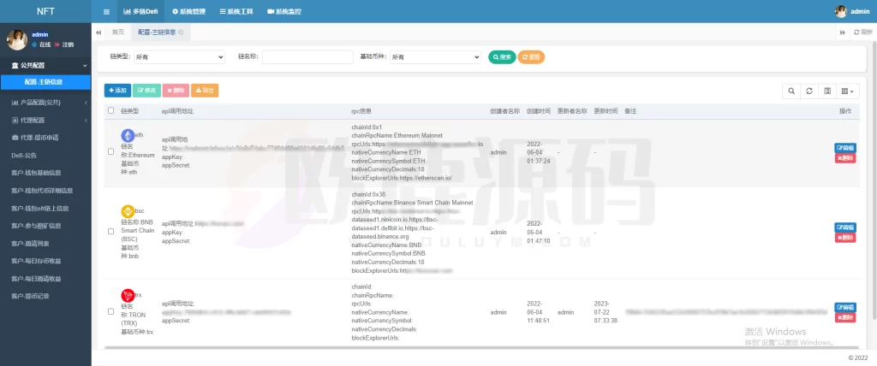The height and width of the screenshot is (366, 877).
Task: Switch to the 配置-主链信息 tab
Action: tap(157, 32)
